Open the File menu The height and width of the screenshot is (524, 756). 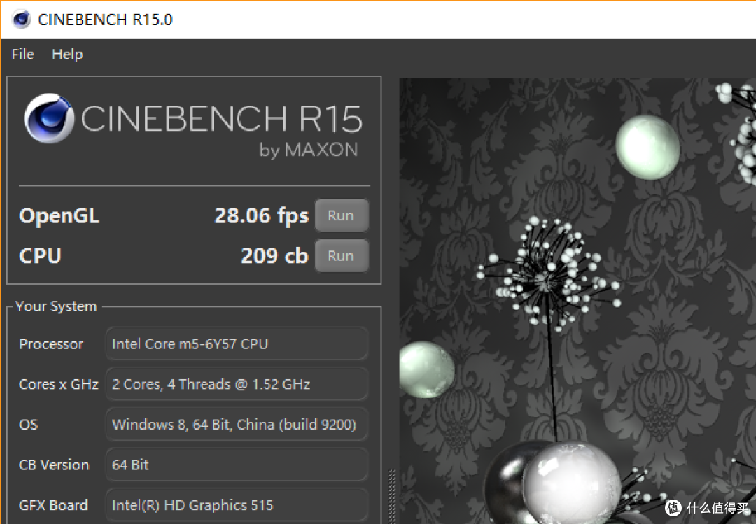tap(22, 54)
